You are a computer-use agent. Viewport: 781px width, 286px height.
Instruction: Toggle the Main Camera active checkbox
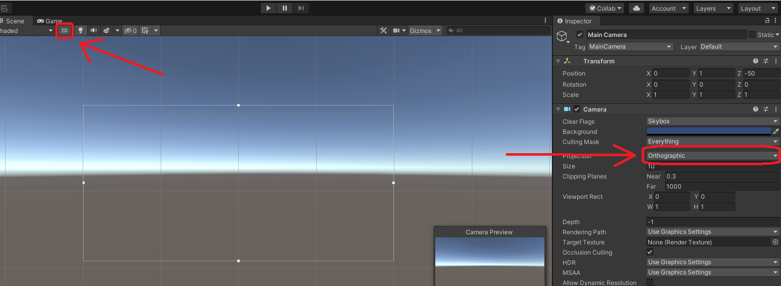(x=580, y=34)
